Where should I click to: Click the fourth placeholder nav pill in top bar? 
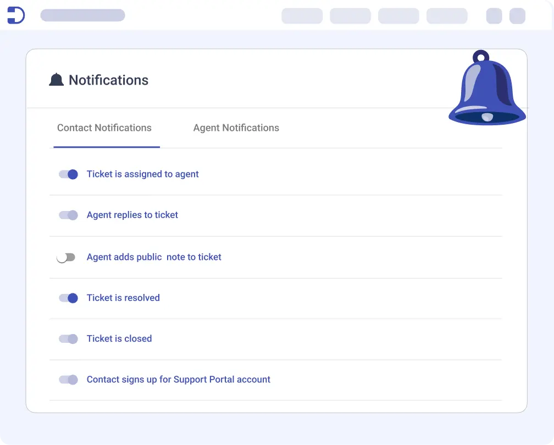(447, 16)
